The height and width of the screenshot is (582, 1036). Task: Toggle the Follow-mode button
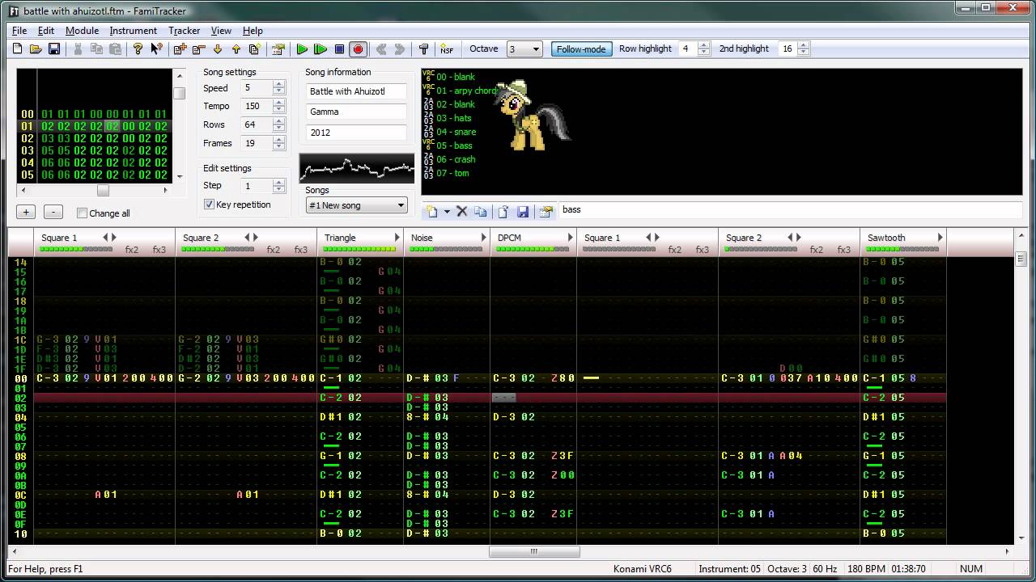pyautogui.click(x=581, y=49)
